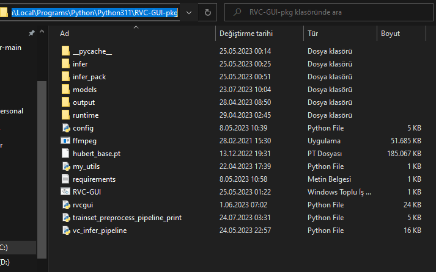Click the Boyut column header

pos(390,33)
